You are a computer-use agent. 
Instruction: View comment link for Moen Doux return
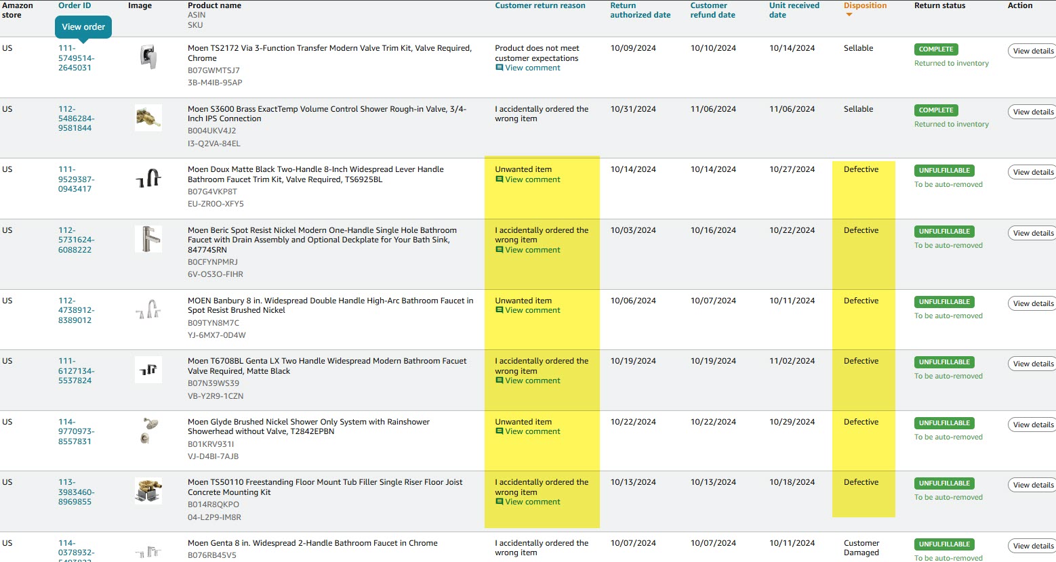pos(533,179)
